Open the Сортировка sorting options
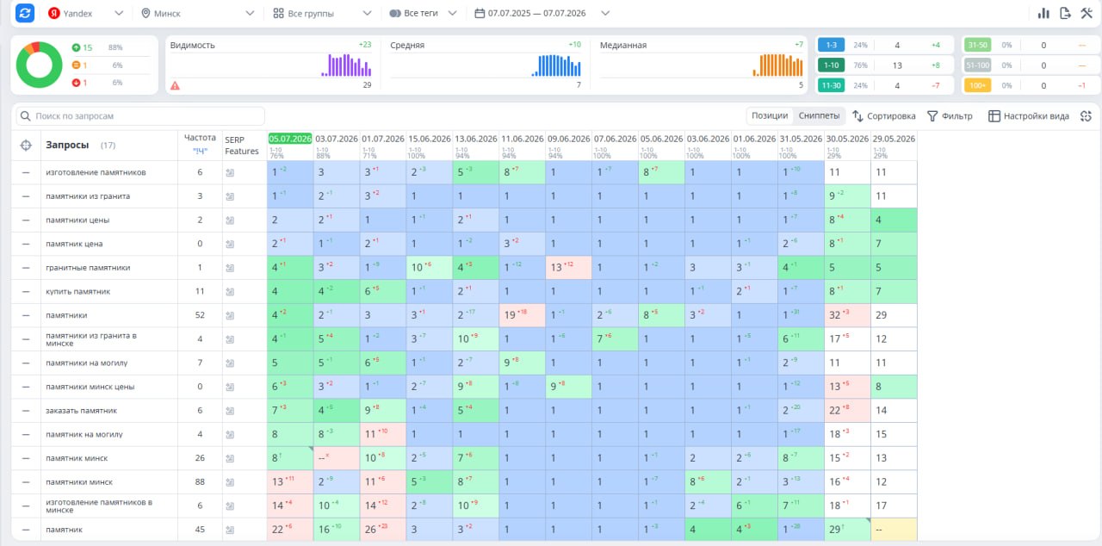1102x546 pixels. (x=883, y=116)
